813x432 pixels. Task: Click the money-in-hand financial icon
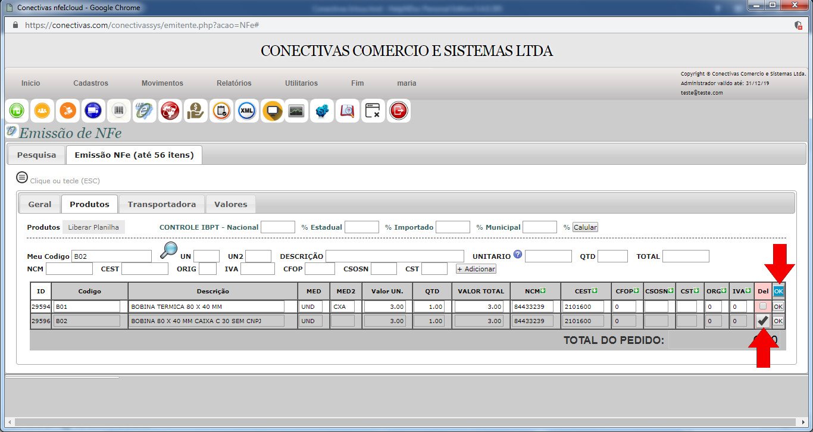195,111
